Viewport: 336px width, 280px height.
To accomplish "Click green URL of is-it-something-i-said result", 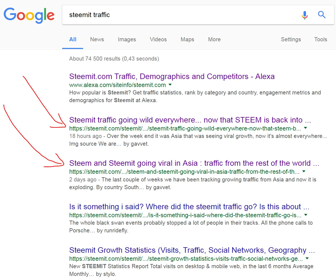I will click(x=185, y=215).
